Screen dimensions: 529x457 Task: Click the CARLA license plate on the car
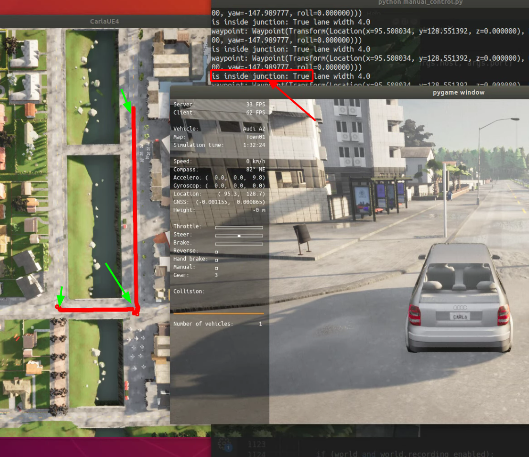click(460, 317)
